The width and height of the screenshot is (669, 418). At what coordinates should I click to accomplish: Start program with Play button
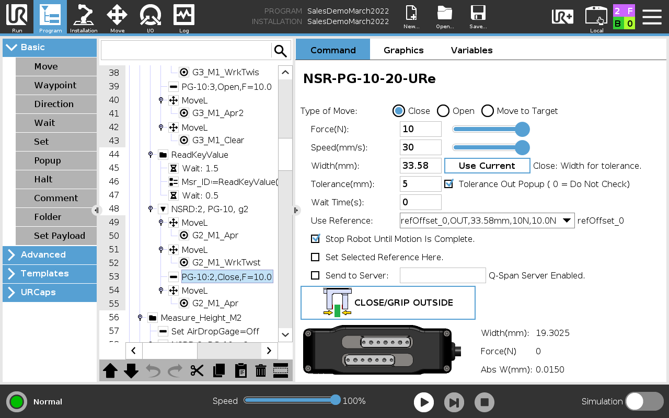424,402
